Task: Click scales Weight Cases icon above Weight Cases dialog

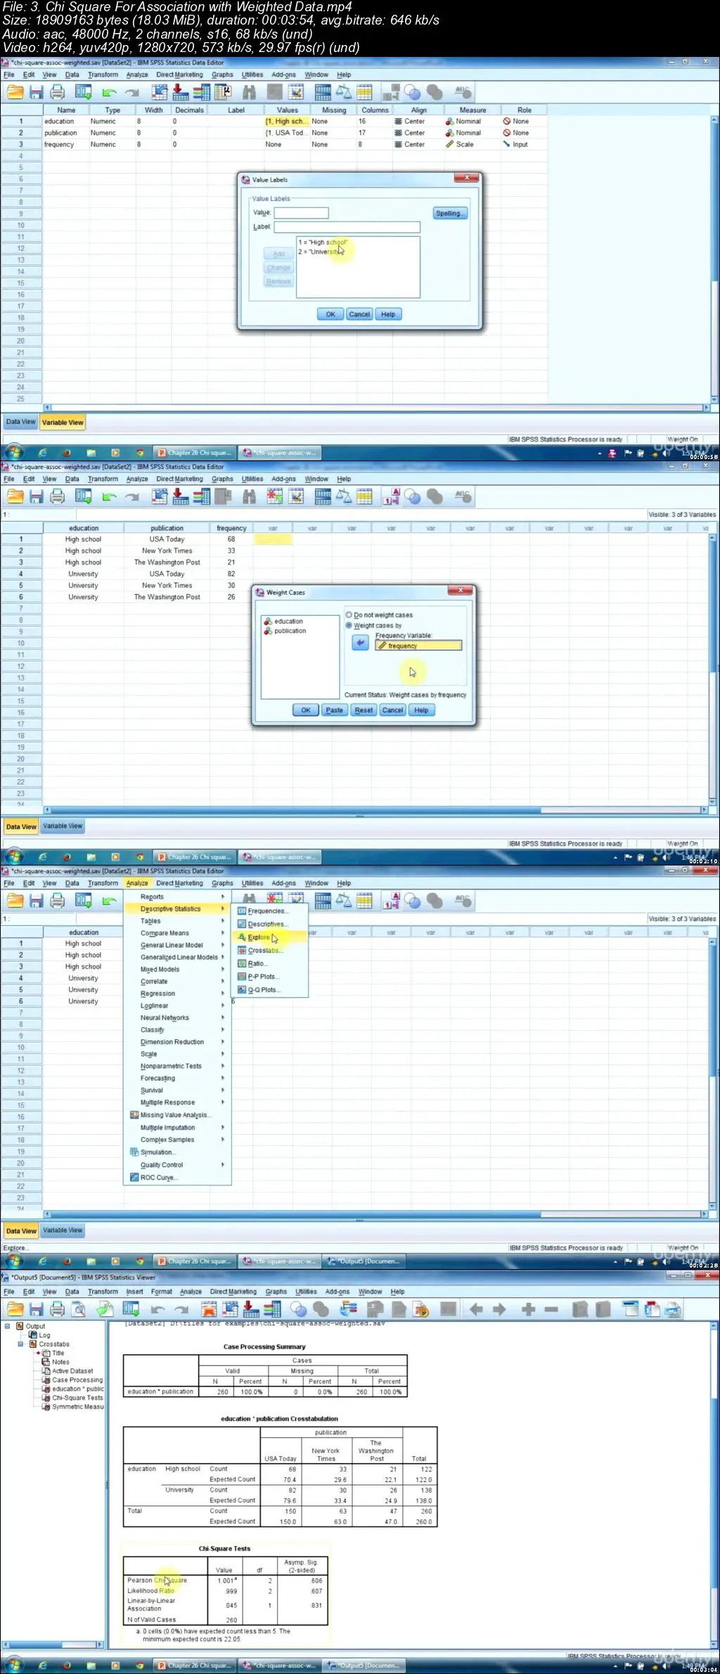Action: 343,497
